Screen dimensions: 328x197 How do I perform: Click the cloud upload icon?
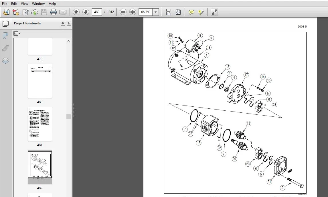click(x=35, y=12)
